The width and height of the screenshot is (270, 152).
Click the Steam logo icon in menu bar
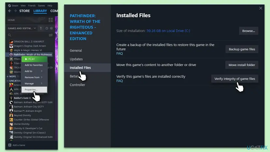tap(9, 6)
